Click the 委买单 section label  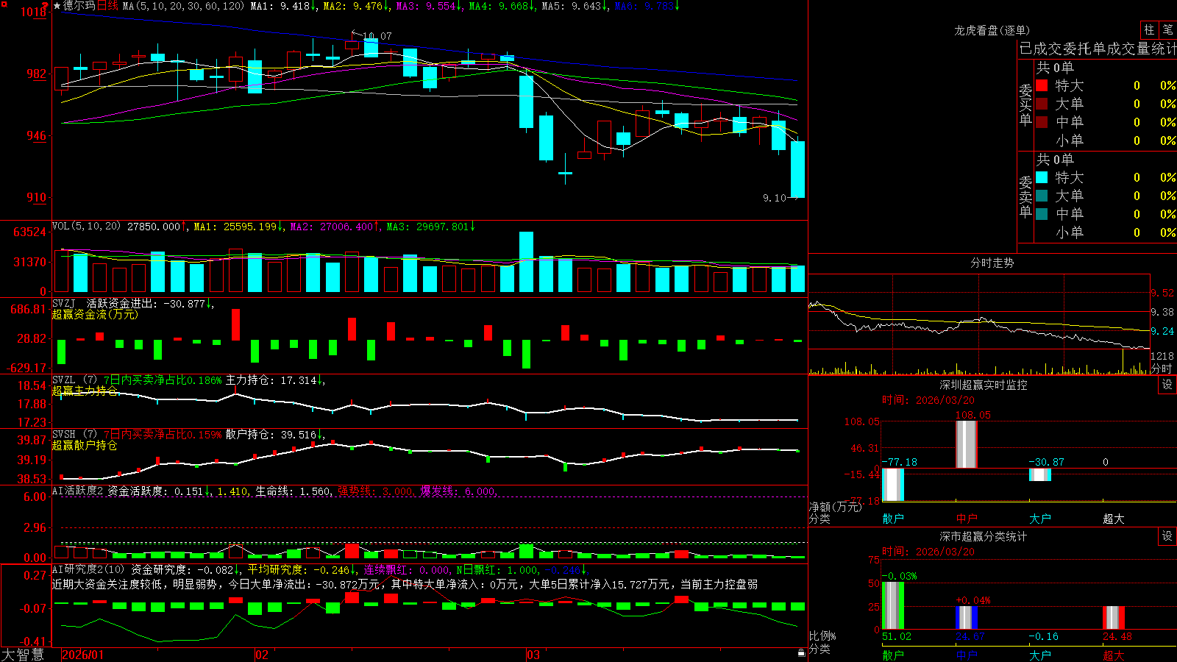click(x=1025, y=104)
